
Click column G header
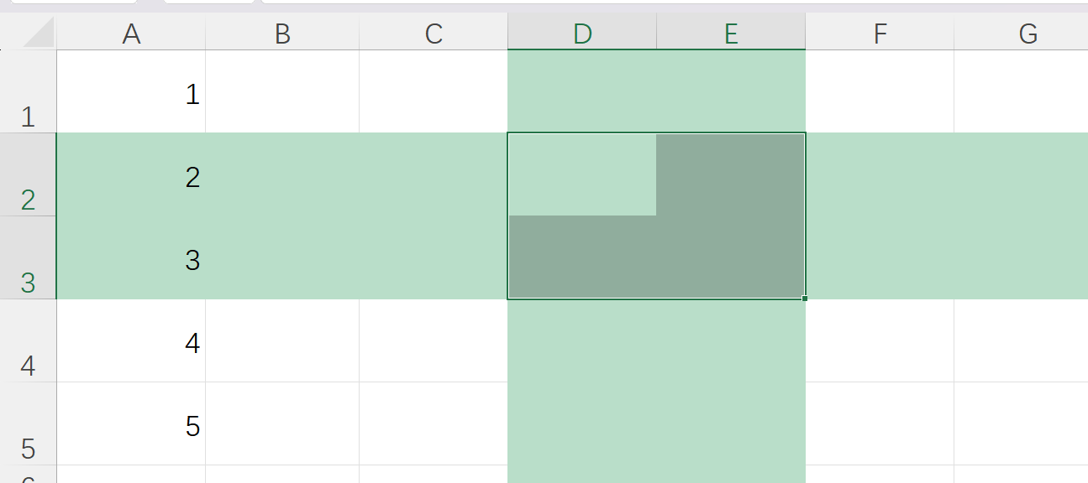1028,34
